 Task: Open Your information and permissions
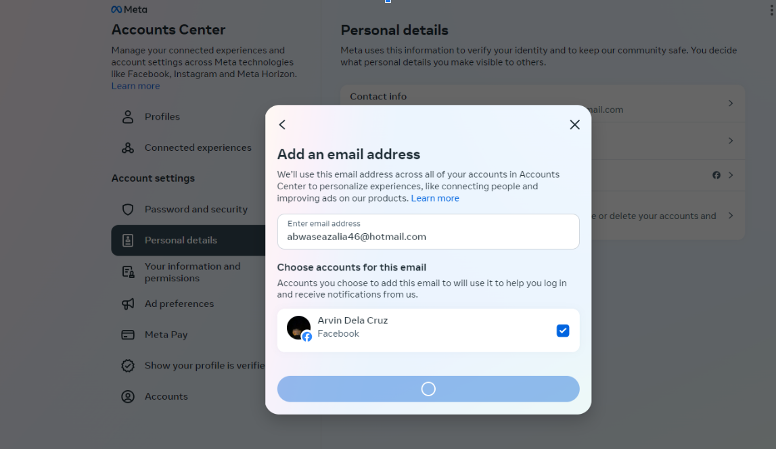tap(192, 273)
